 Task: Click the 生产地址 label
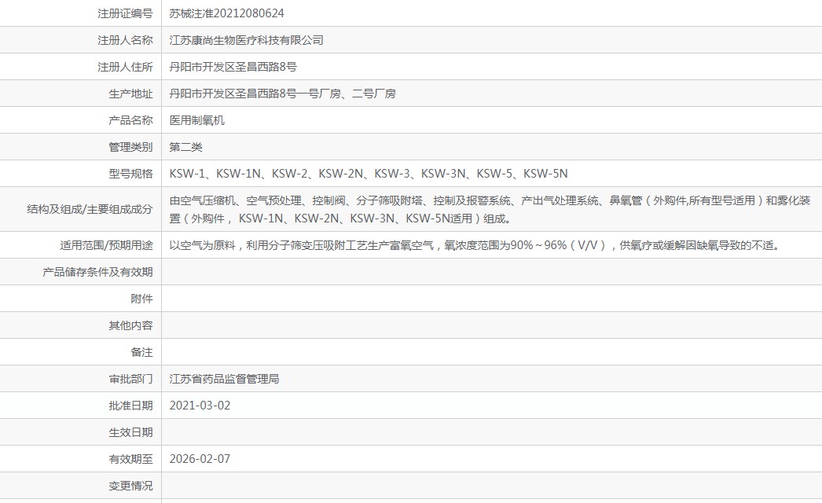click(x=130, y=94)
